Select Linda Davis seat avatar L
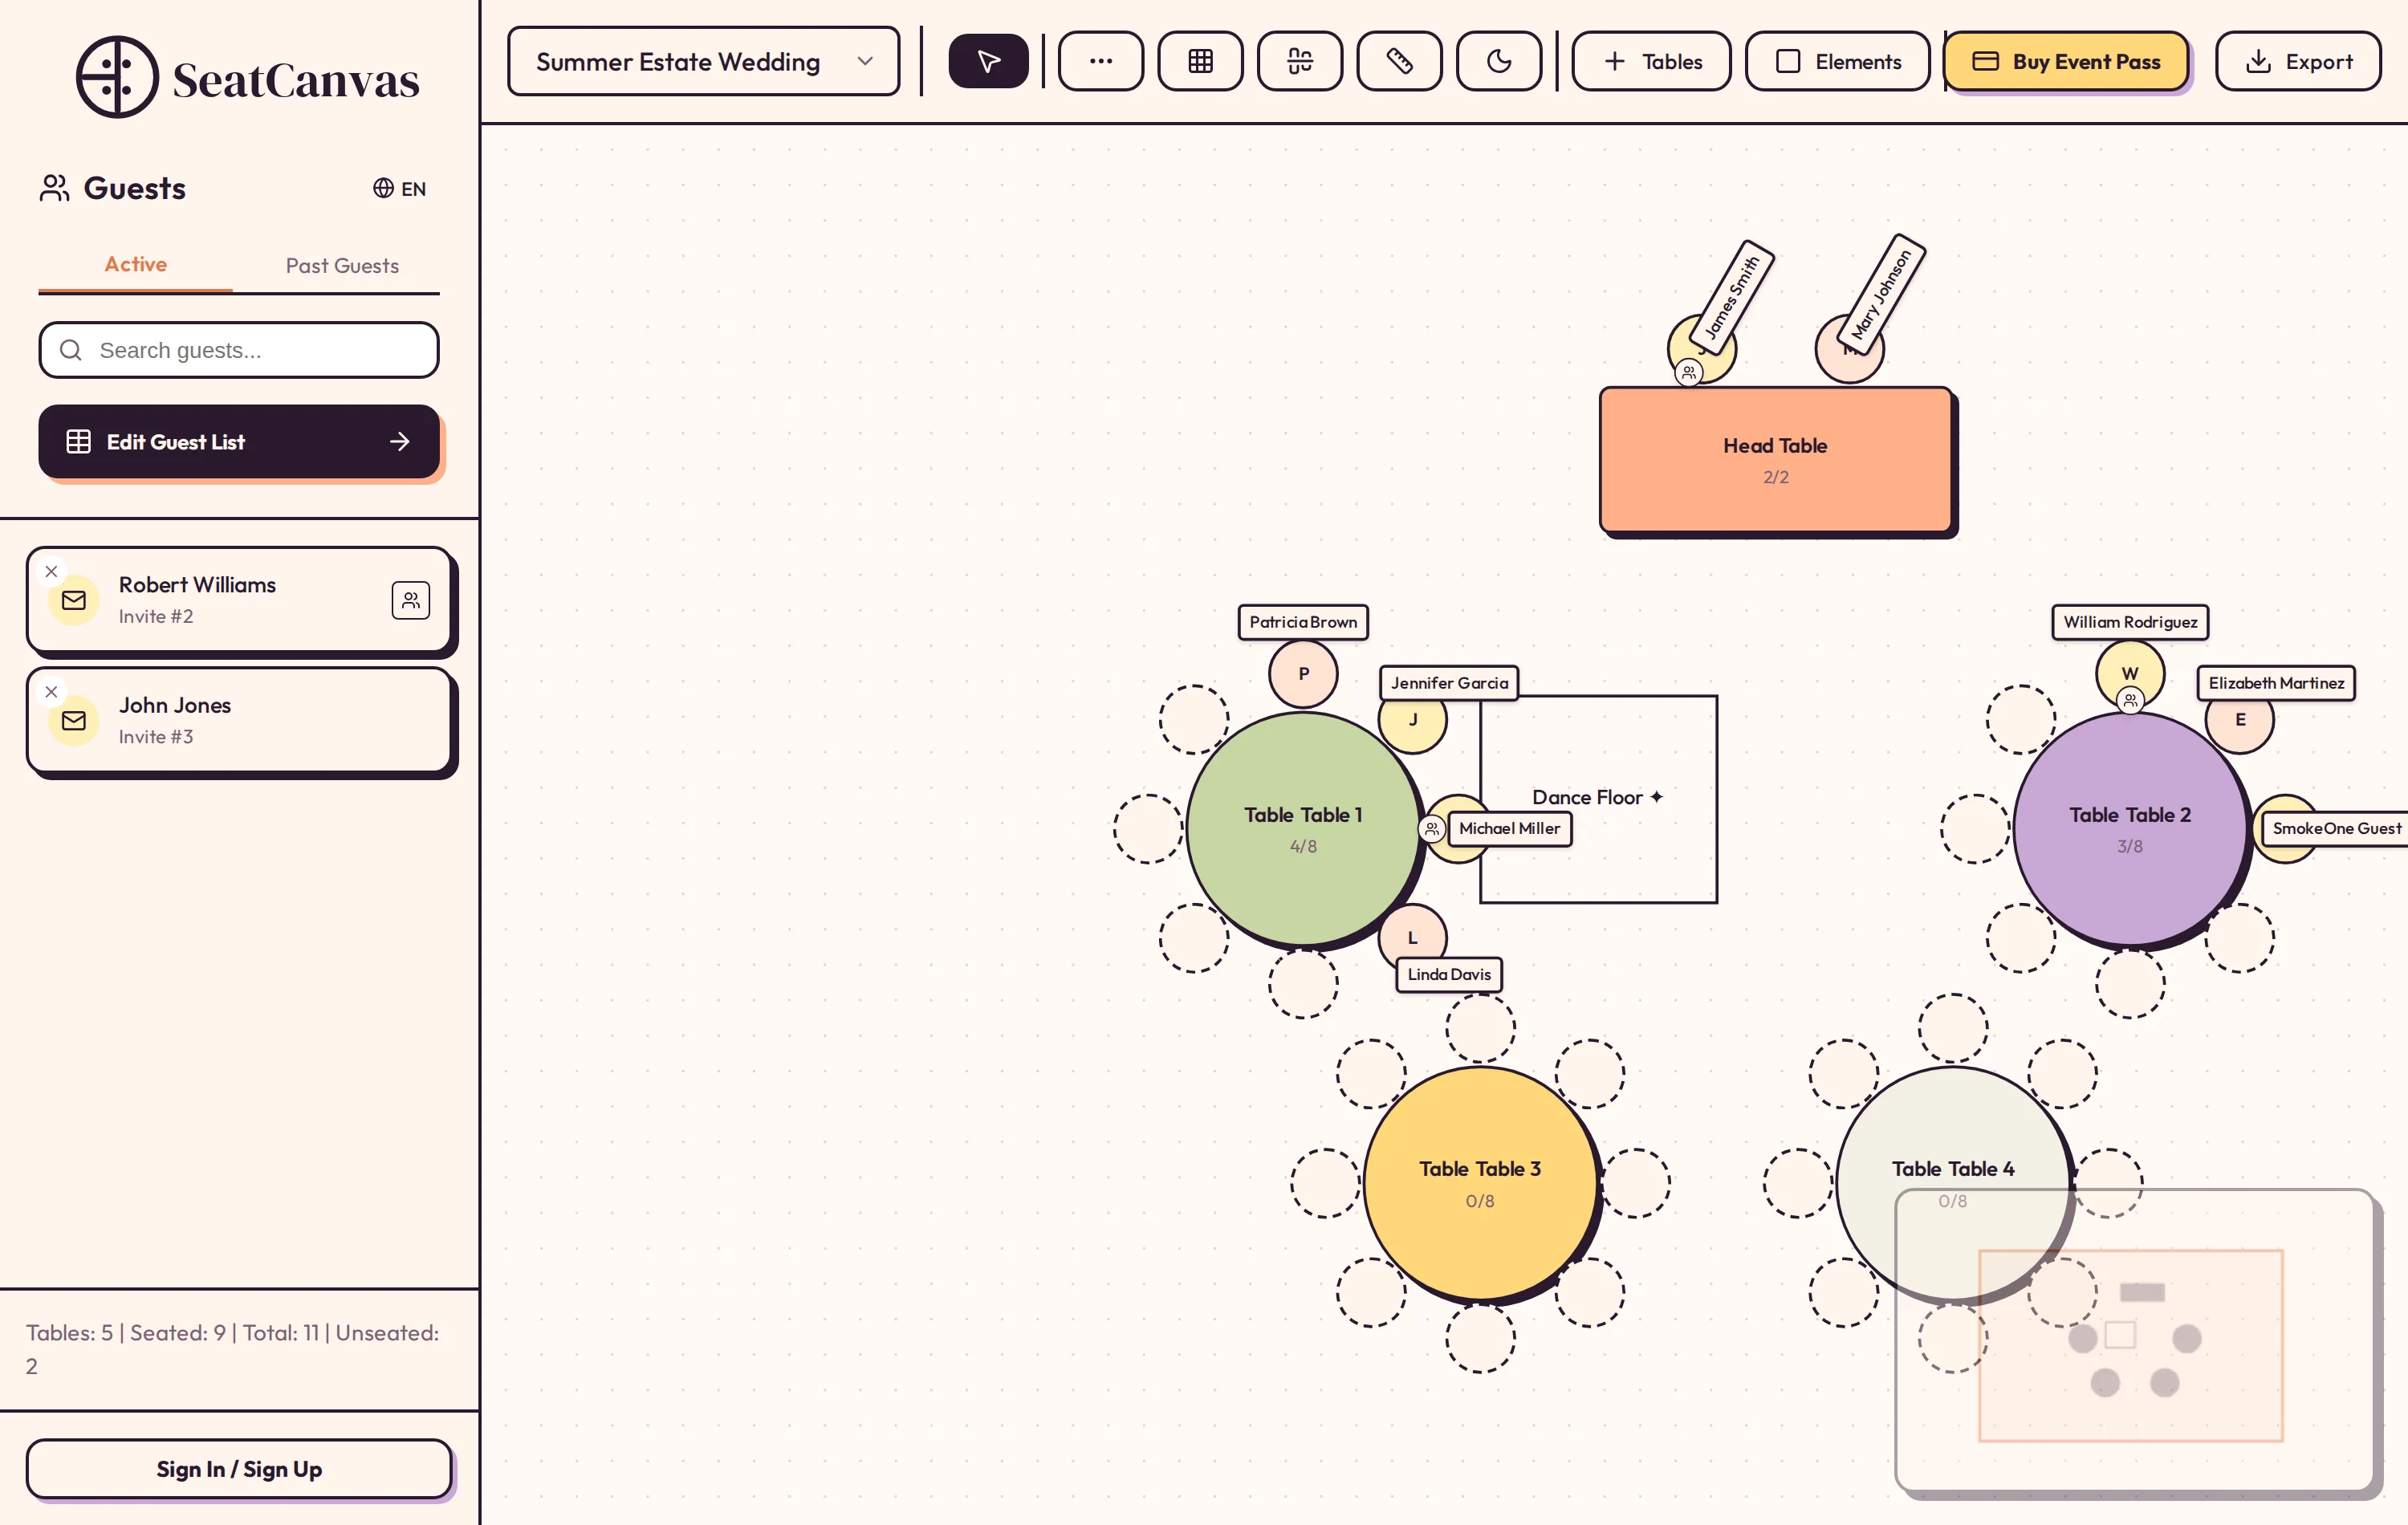The image size is (2408, 1525). 1412,936
